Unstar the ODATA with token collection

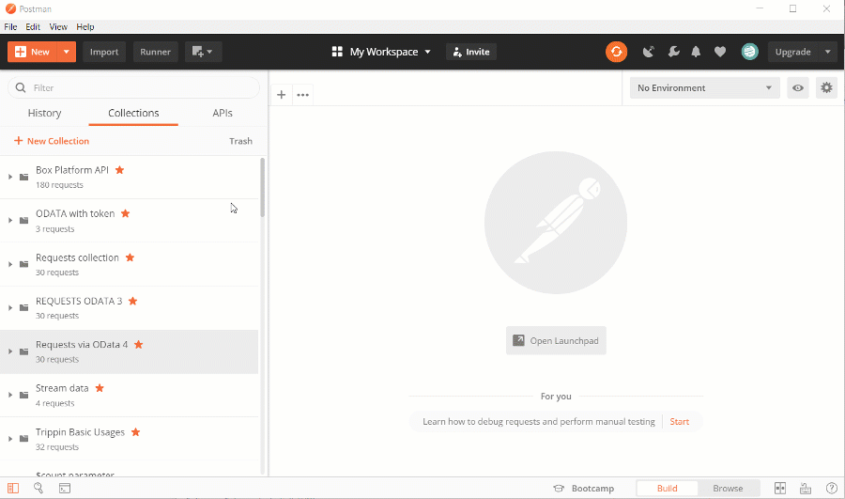126,213
